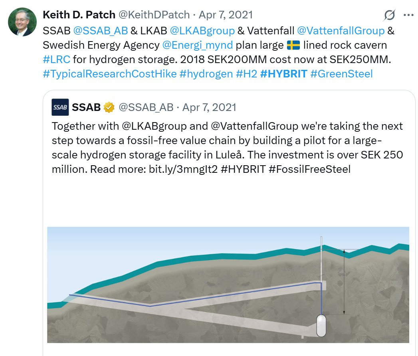The image size is (418, 356).
Task: Click the SSAB logo avatar
Action: 60,107
